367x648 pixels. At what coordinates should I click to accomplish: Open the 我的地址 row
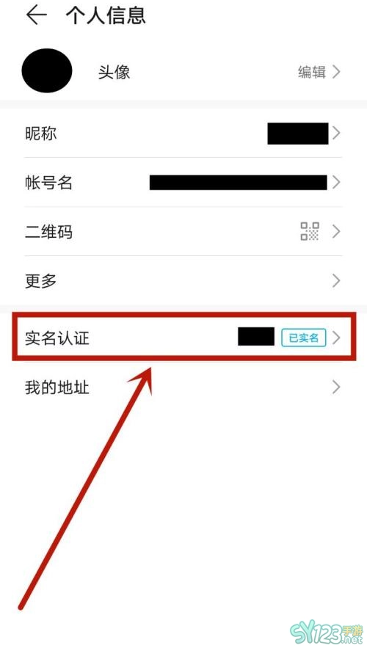pos(183,387)
